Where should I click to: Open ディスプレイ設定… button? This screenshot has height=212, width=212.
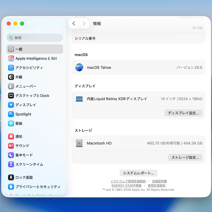183,113
